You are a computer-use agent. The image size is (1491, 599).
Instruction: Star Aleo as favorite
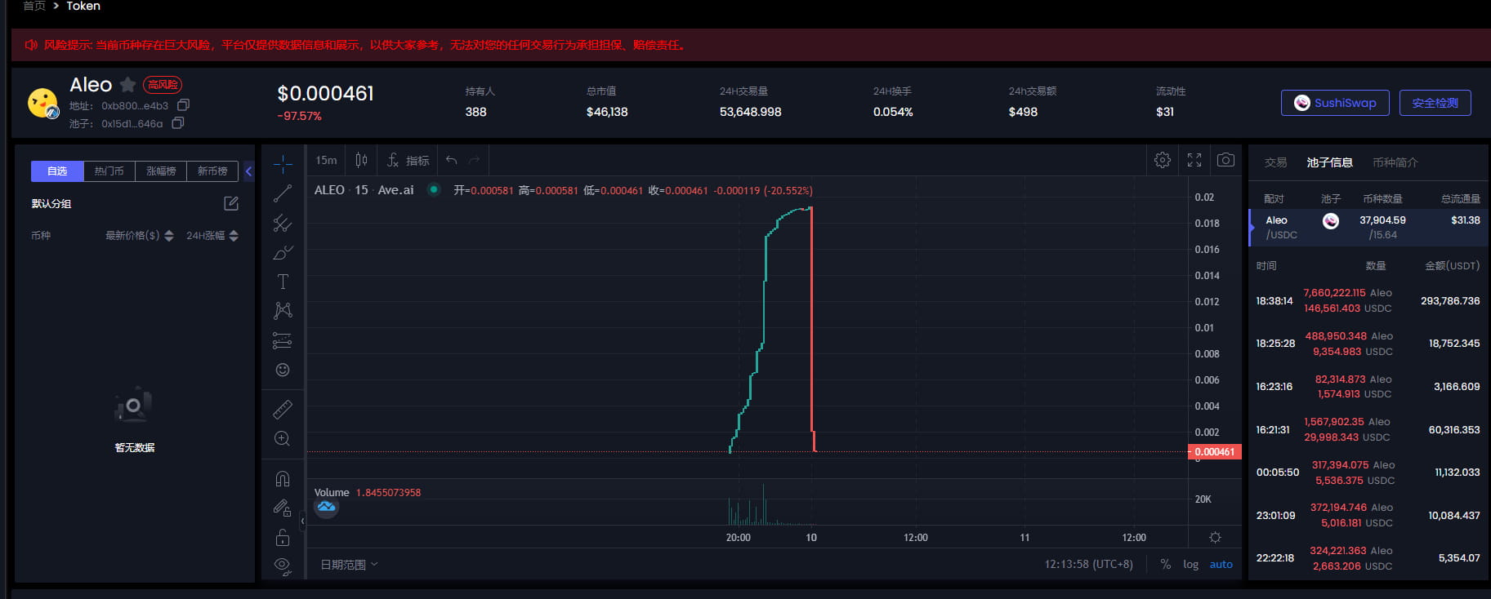(x=127, y=84)
